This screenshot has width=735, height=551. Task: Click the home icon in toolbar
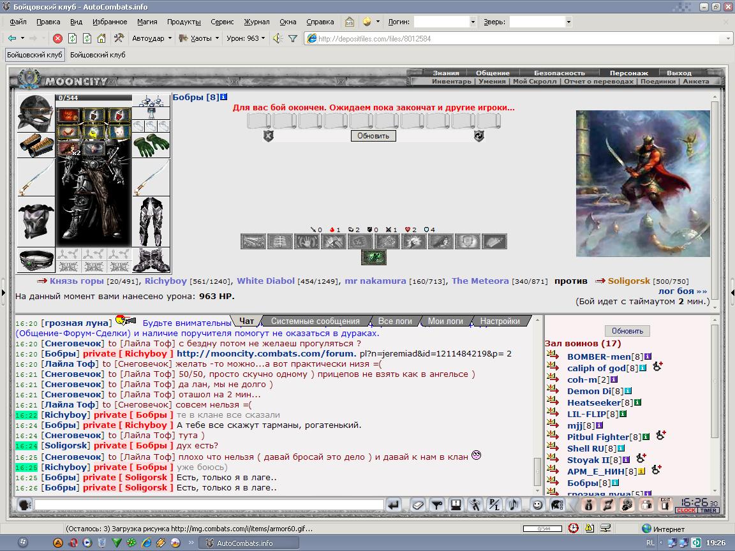click(101, 38)
